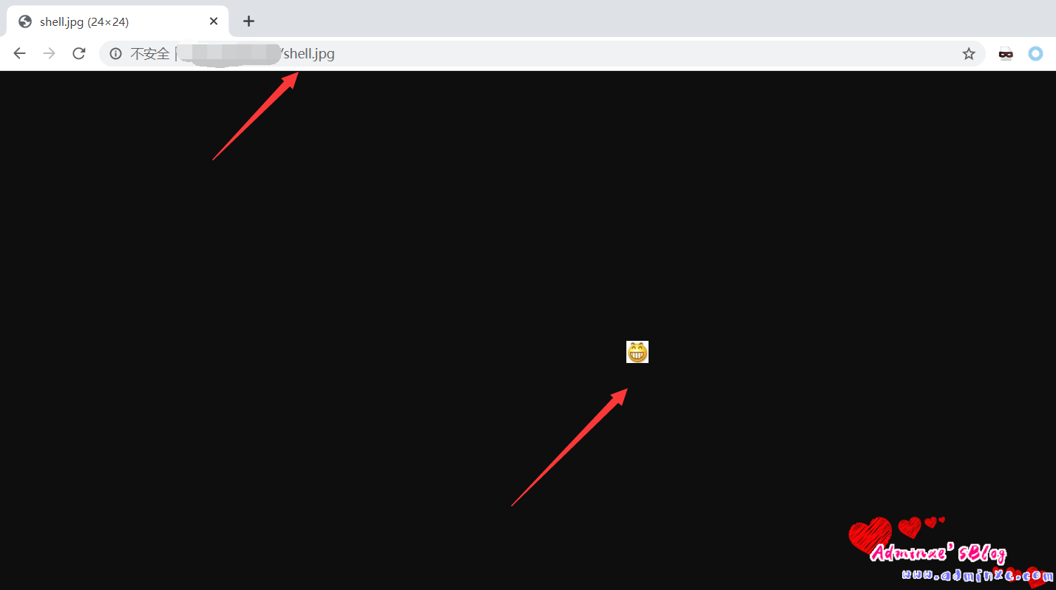
Task: Click the 不安全 not-secure label
Action: click(x=149, y=53)
